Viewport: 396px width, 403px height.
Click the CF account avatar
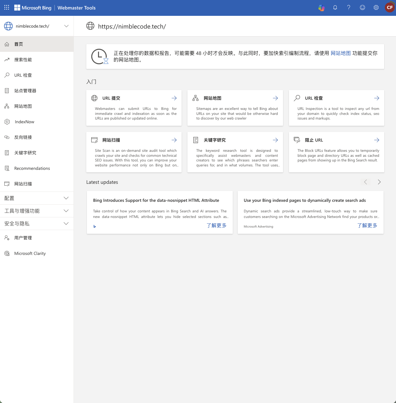[x=389, y=8]
